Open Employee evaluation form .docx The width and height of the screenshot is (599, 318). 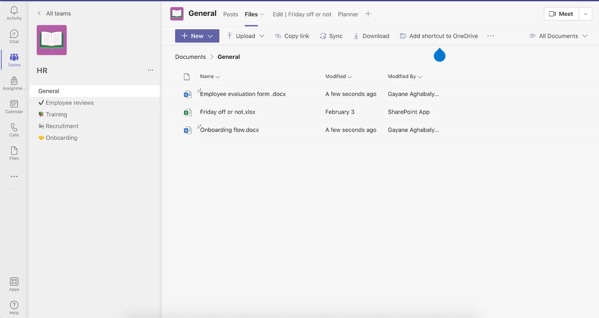tap(243, 94)
